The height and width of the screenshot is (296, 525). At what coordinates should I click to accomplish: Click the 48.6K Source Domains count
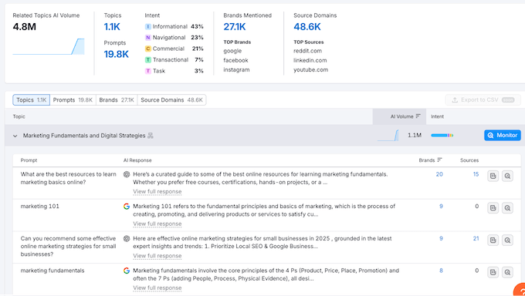tap(307, 27)
